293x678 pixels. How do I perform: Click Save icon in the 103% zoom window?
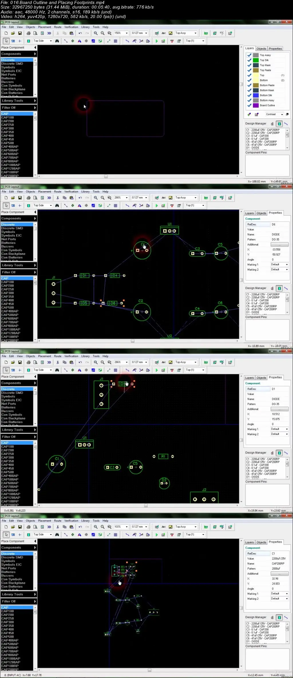coord(20,527)
